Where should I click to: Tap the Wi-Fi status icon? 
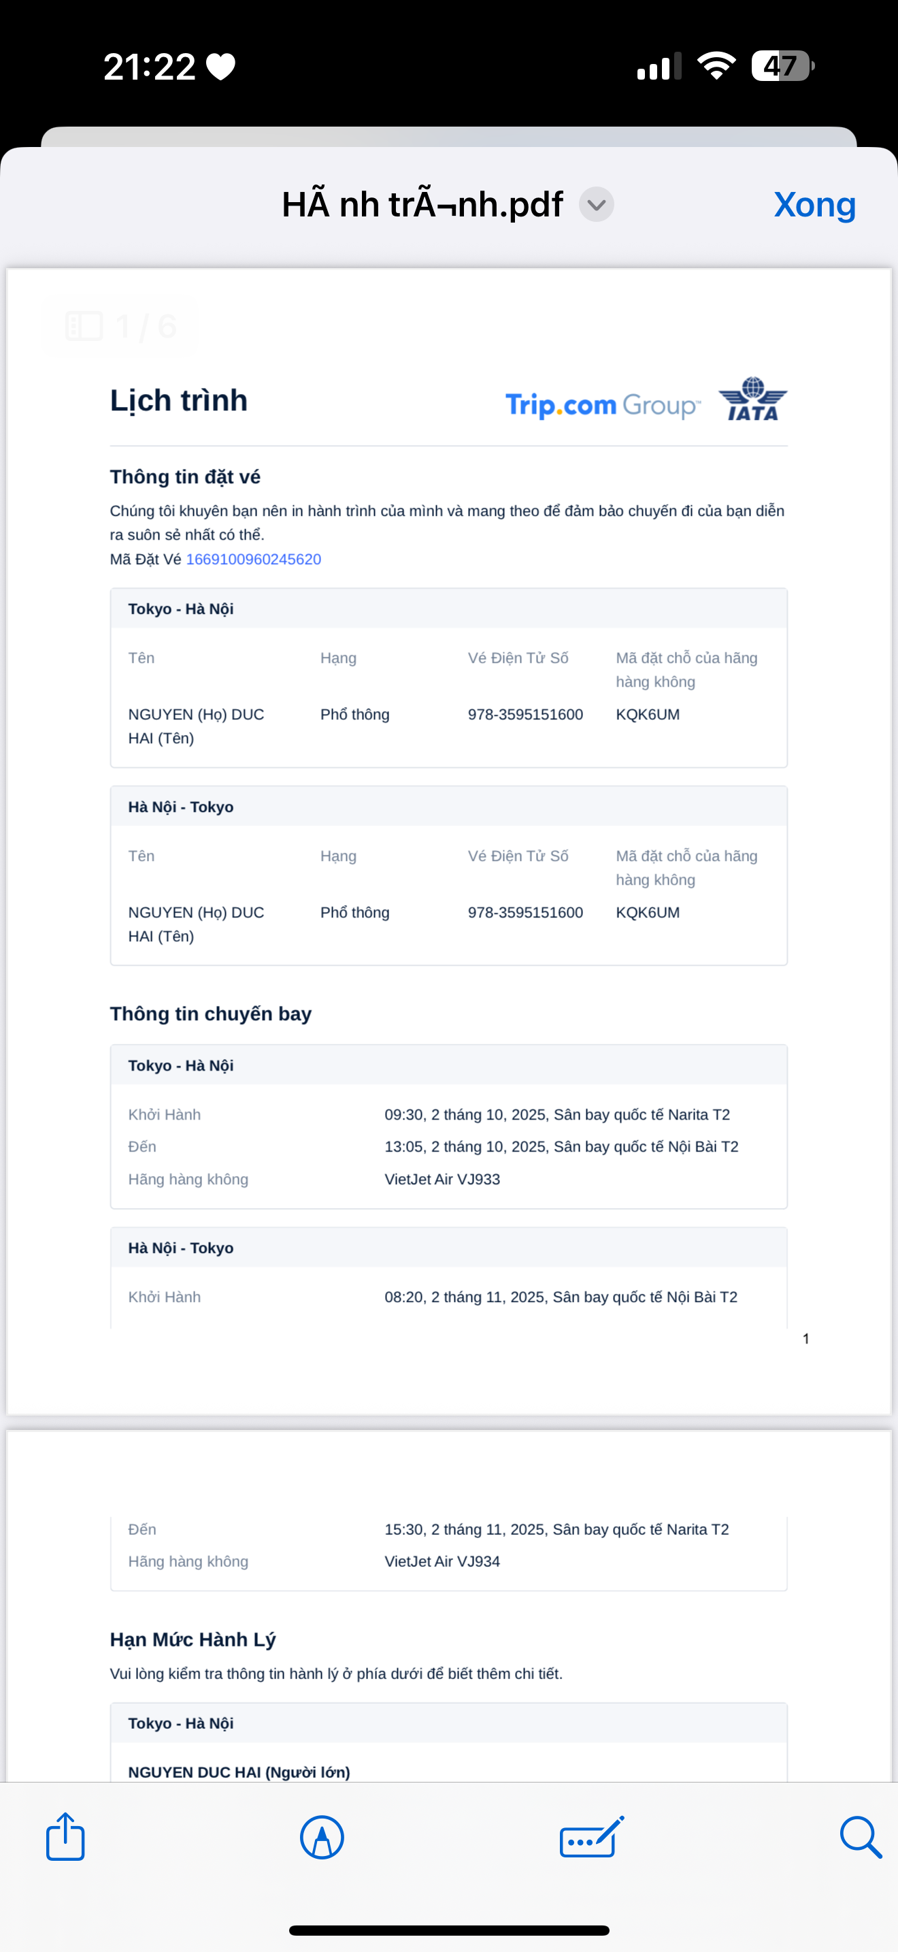pyautogui.click(x=716, y=66)
